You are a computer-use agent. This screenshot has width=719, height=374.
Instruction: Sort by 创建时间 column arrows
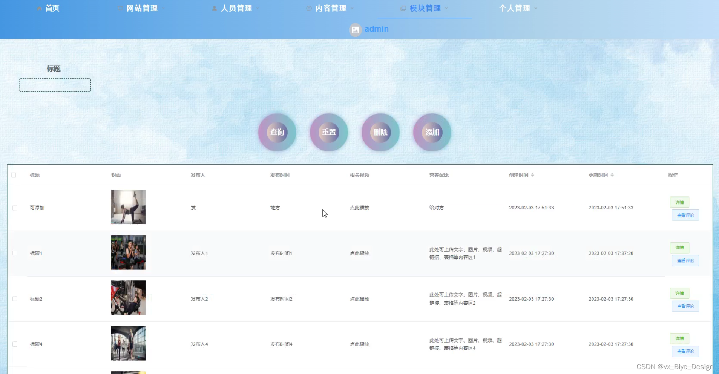click(x=533, y=175)
